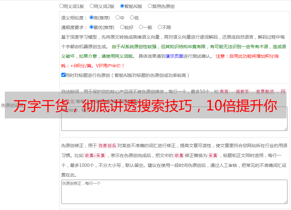Click the red VIP用户半价 notice text
Screen dimensions: 291x210
click(x=110, y=66)
